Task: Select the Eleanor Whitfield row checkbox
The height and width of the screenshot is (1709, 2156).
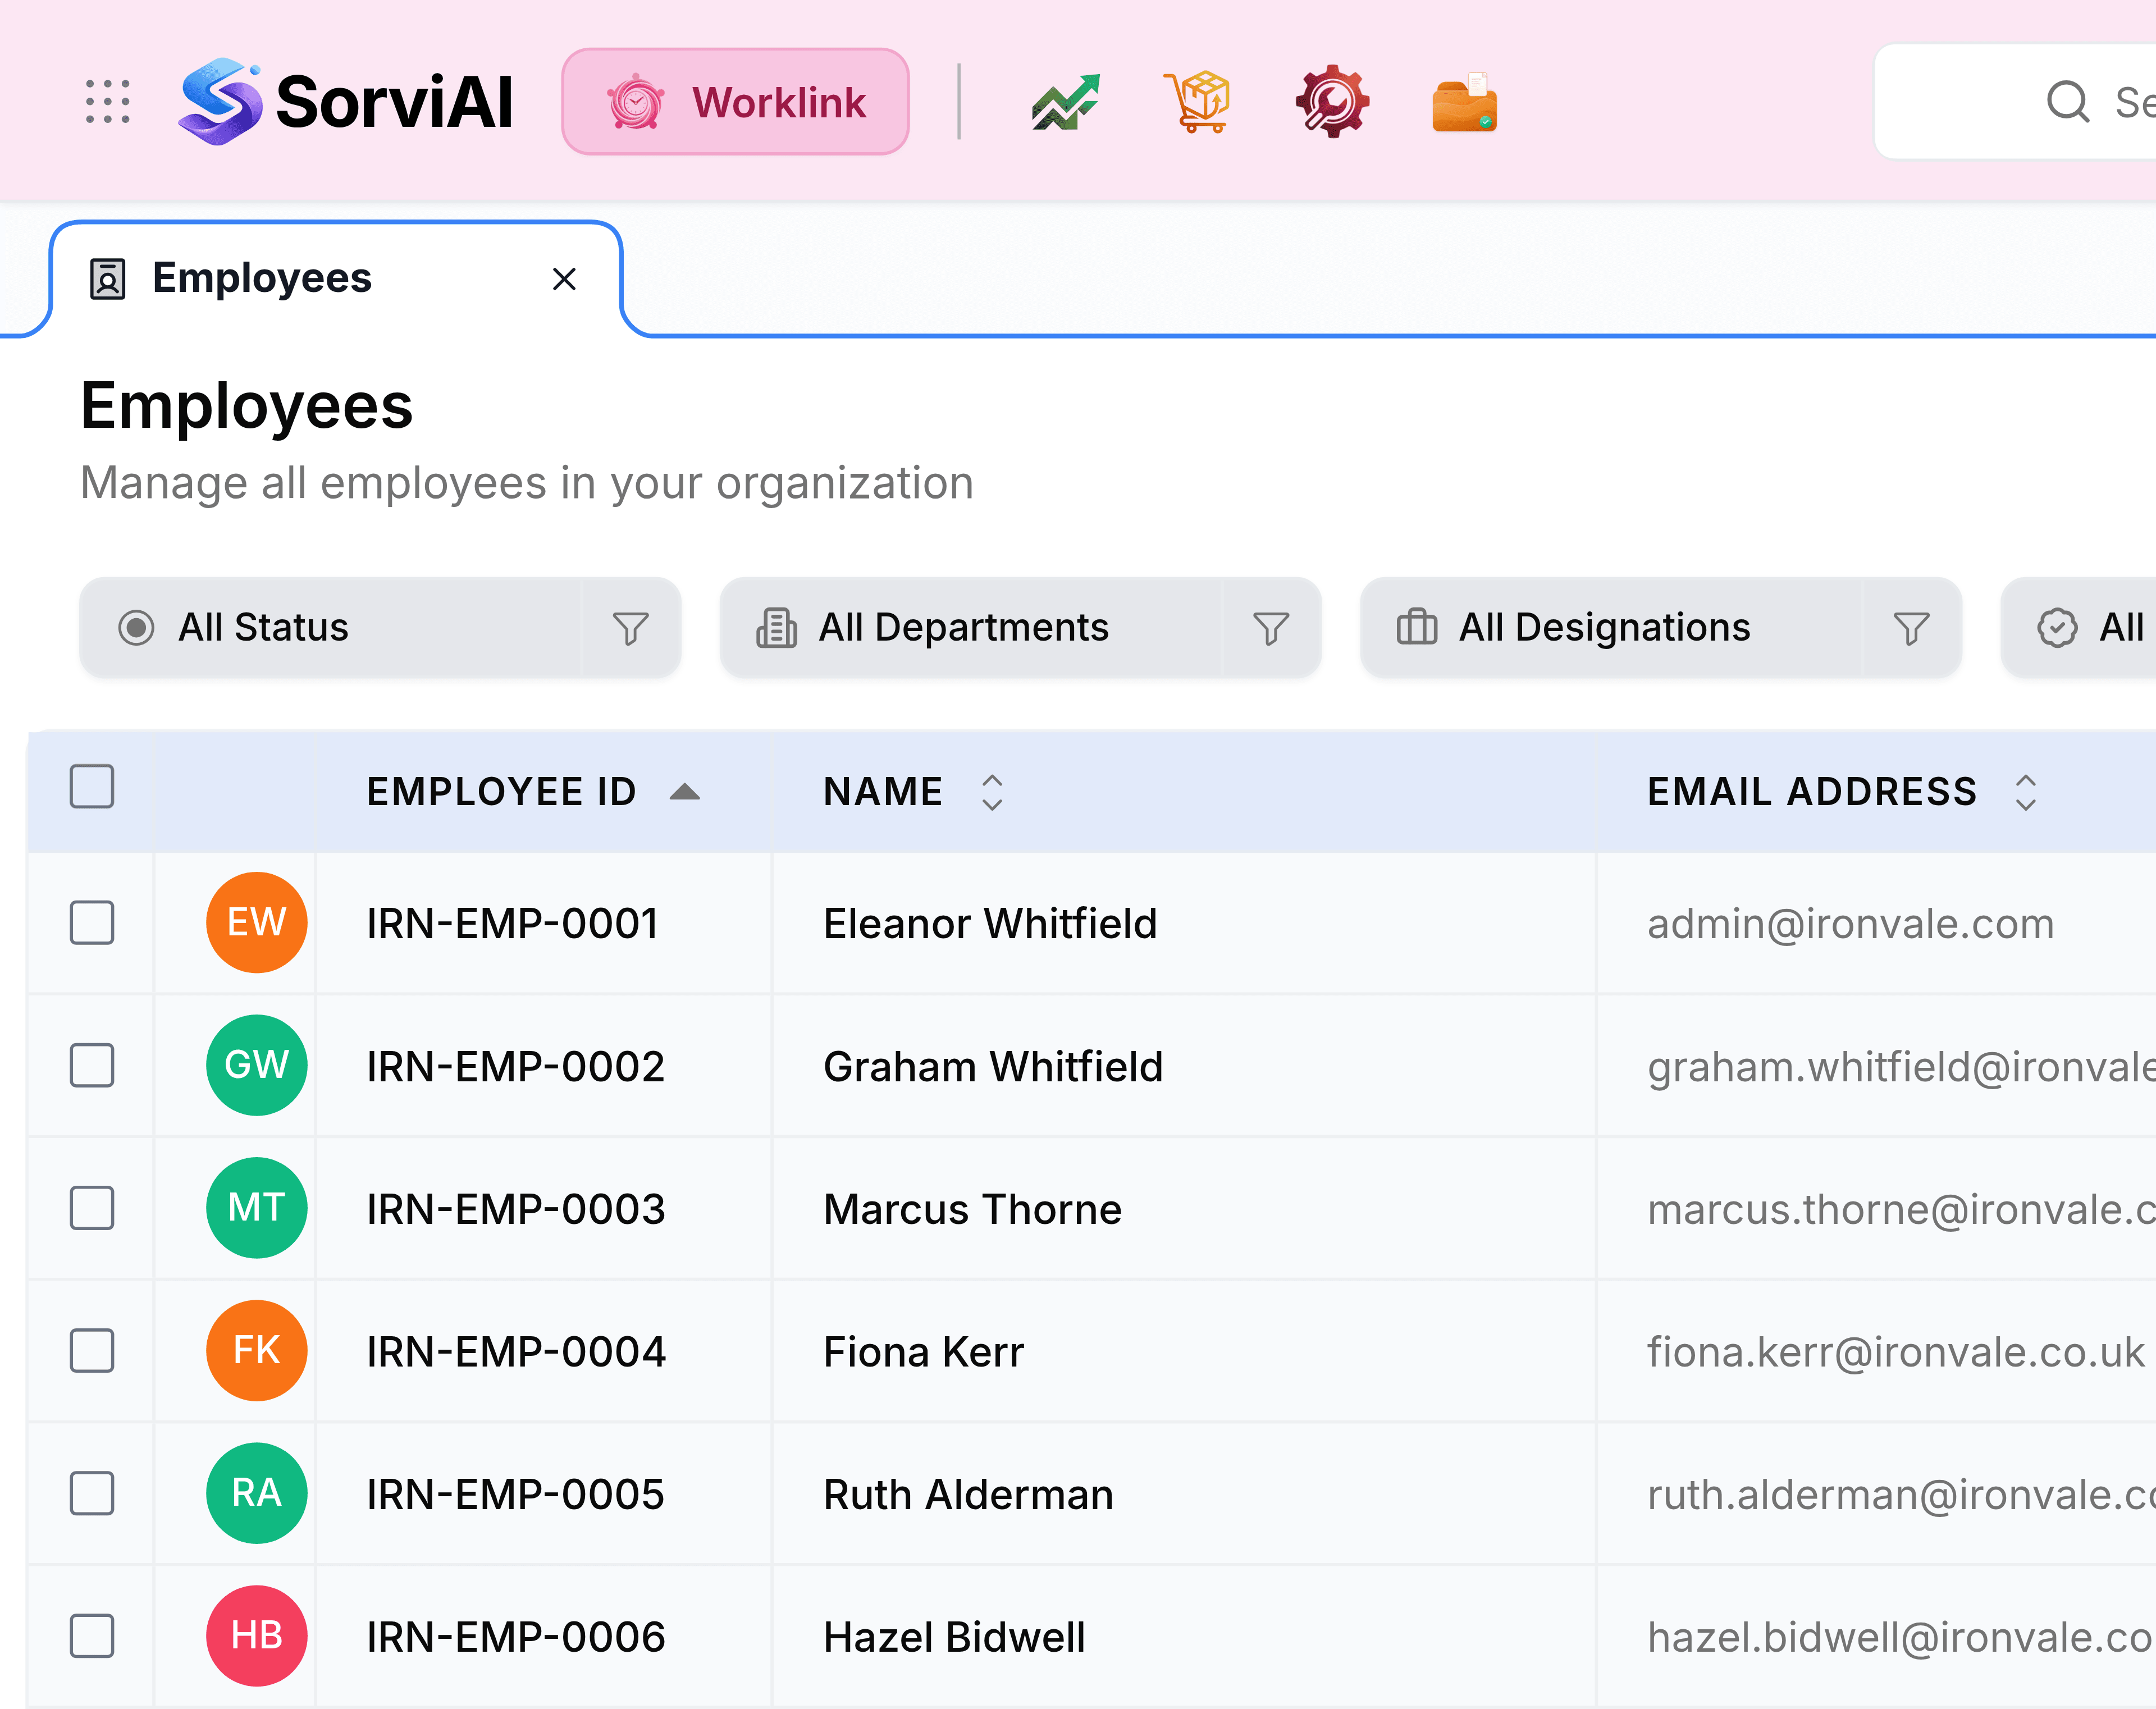Action: click(92, 923)
